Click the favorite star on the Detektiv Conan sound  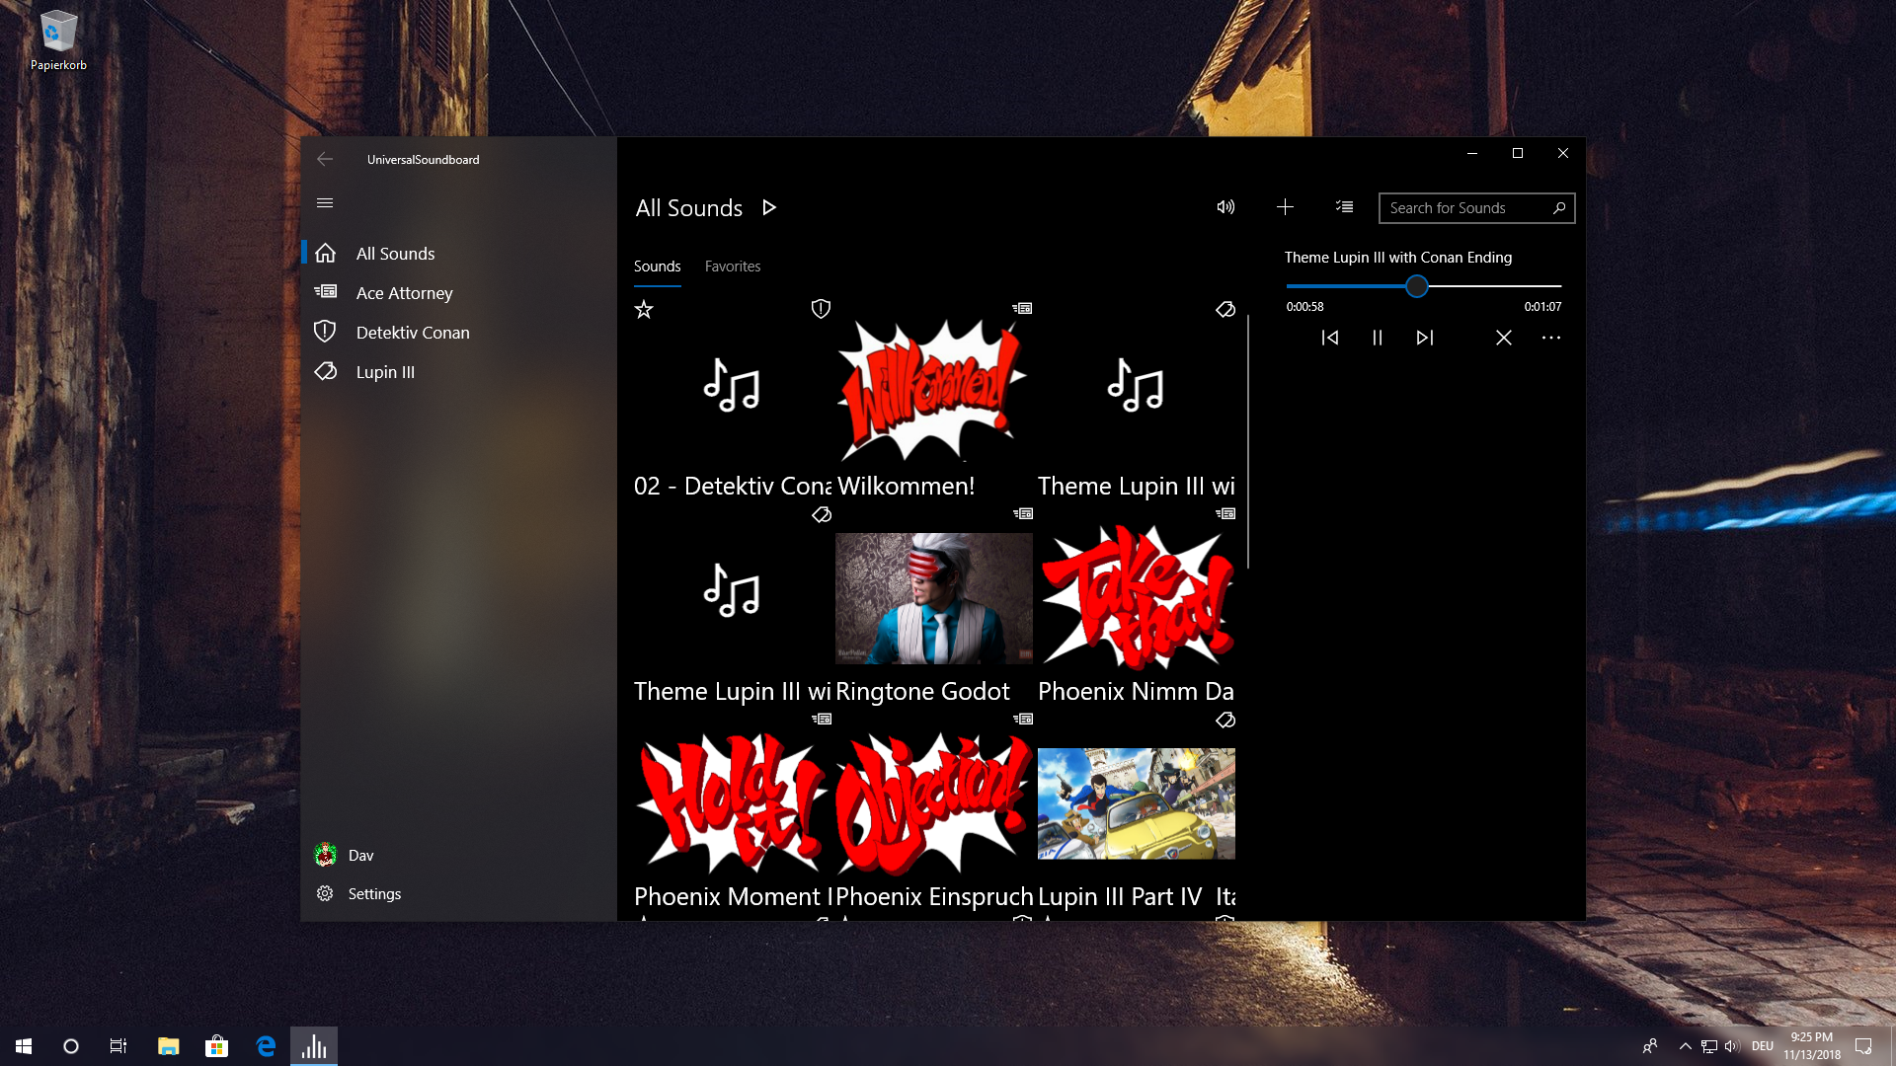(644, 310)
